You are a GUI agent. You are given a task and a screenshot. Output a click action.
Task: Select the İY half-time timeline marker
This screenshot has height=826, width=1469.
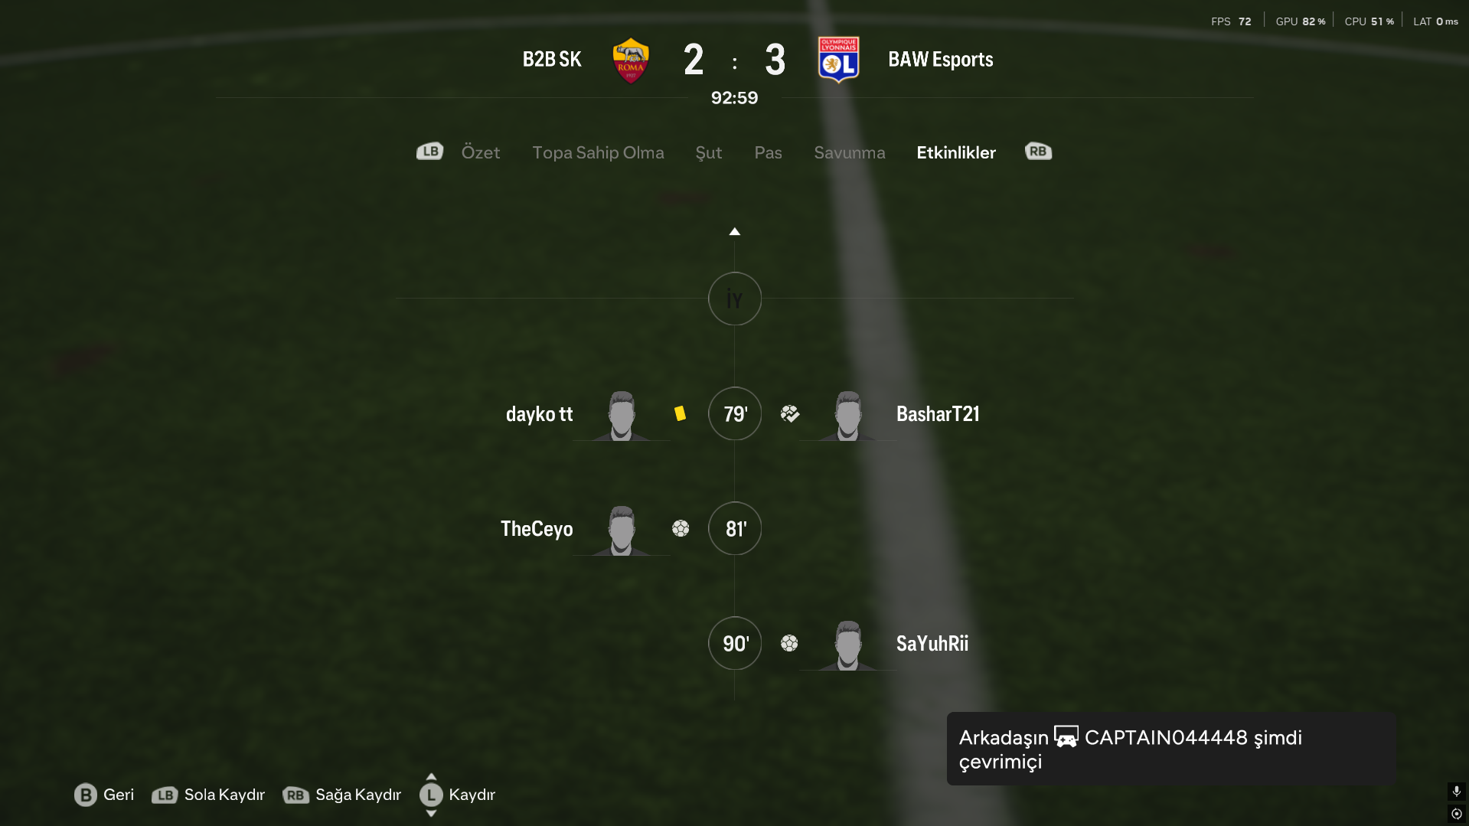[734, 299]
